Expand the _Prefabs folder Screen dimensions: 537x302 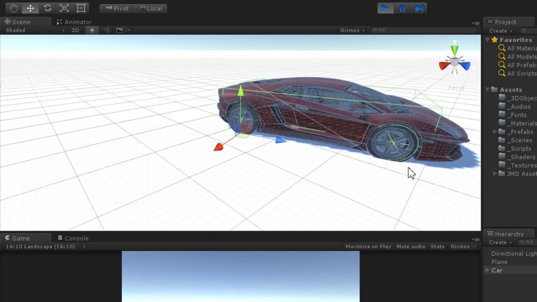pos(495,132)
